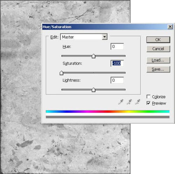The height and width of the screenshot is (174, 175).
Task: Click the Save... settings button
Action: (158, 69)
